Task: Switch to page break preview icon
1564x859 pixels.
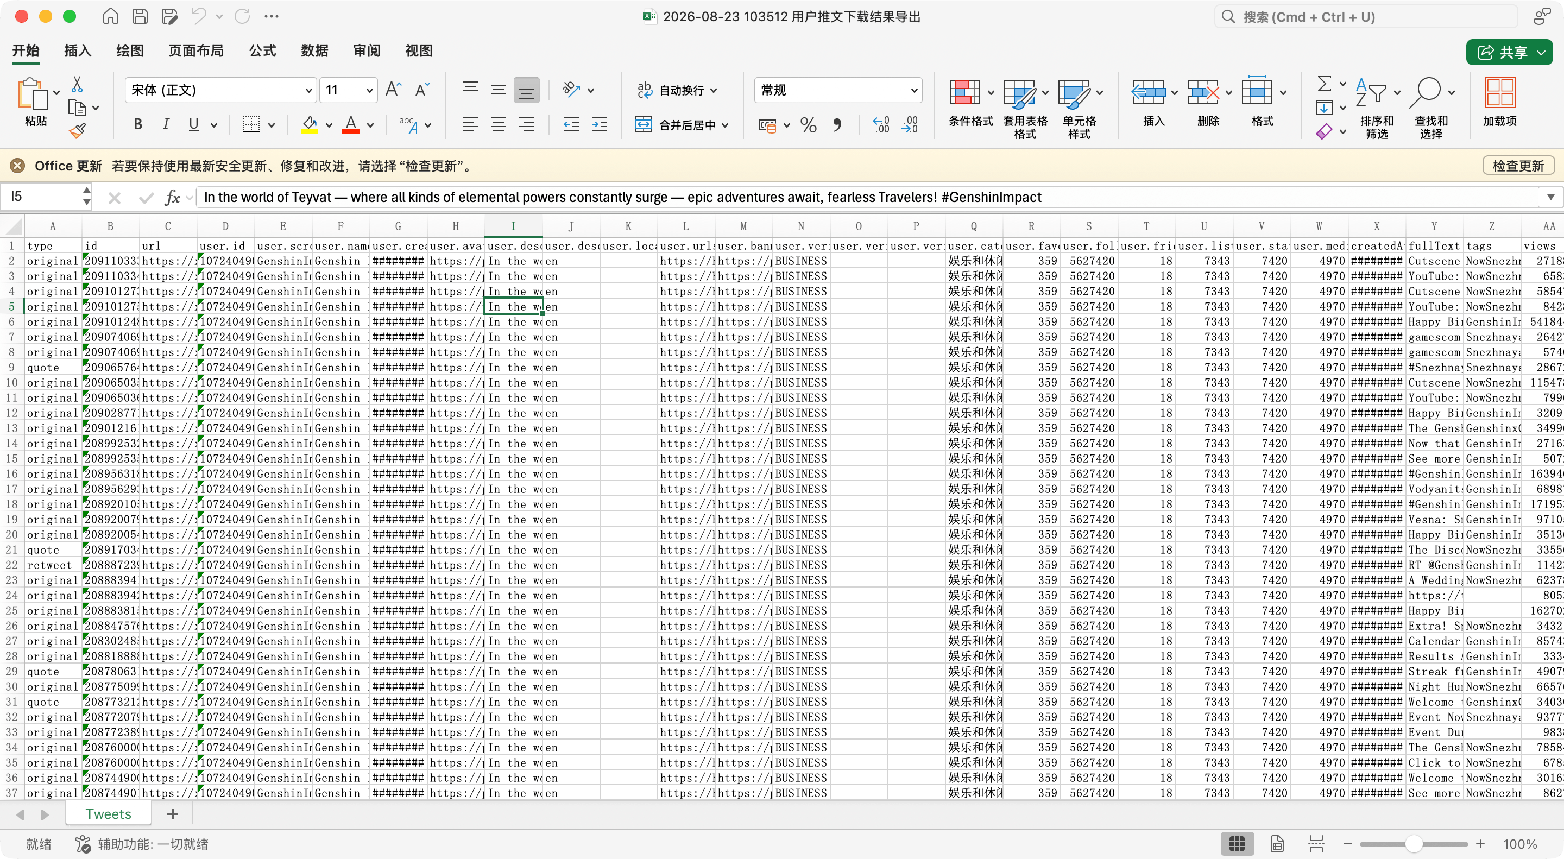Action: click(x=1316, y=844)
